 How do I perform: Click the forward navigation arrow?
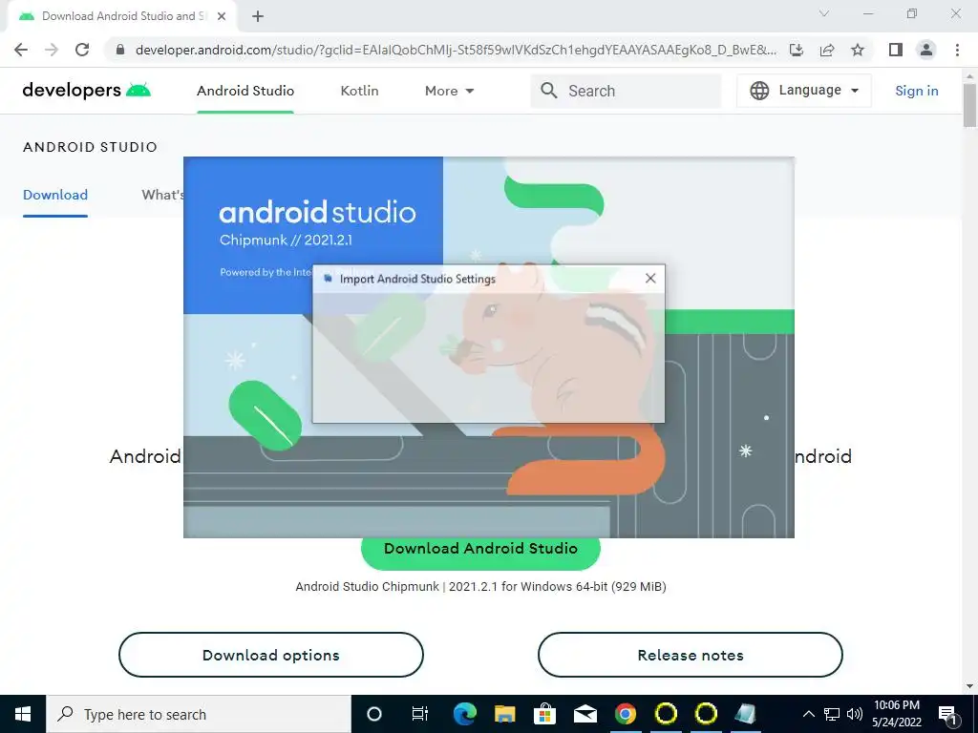[52, 50]
